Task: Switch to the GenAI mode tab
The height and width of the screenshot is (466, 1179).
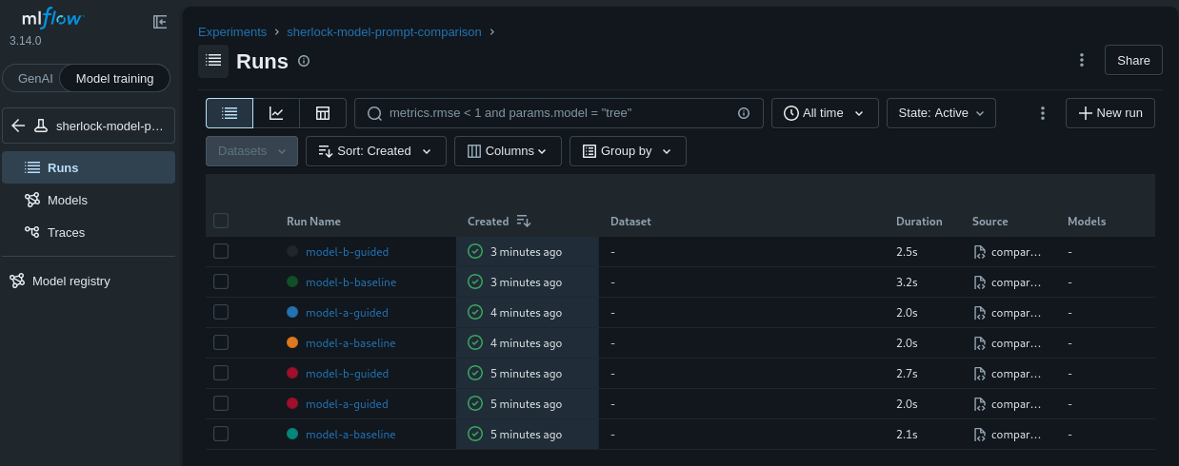Action: (x=35, y=79)
